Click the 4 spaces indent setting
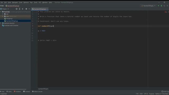 151,94
